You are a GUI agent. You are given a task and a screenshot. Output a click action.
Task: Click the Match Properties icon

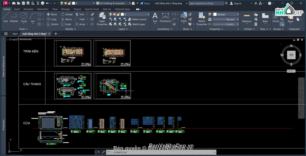coord(202,19)
